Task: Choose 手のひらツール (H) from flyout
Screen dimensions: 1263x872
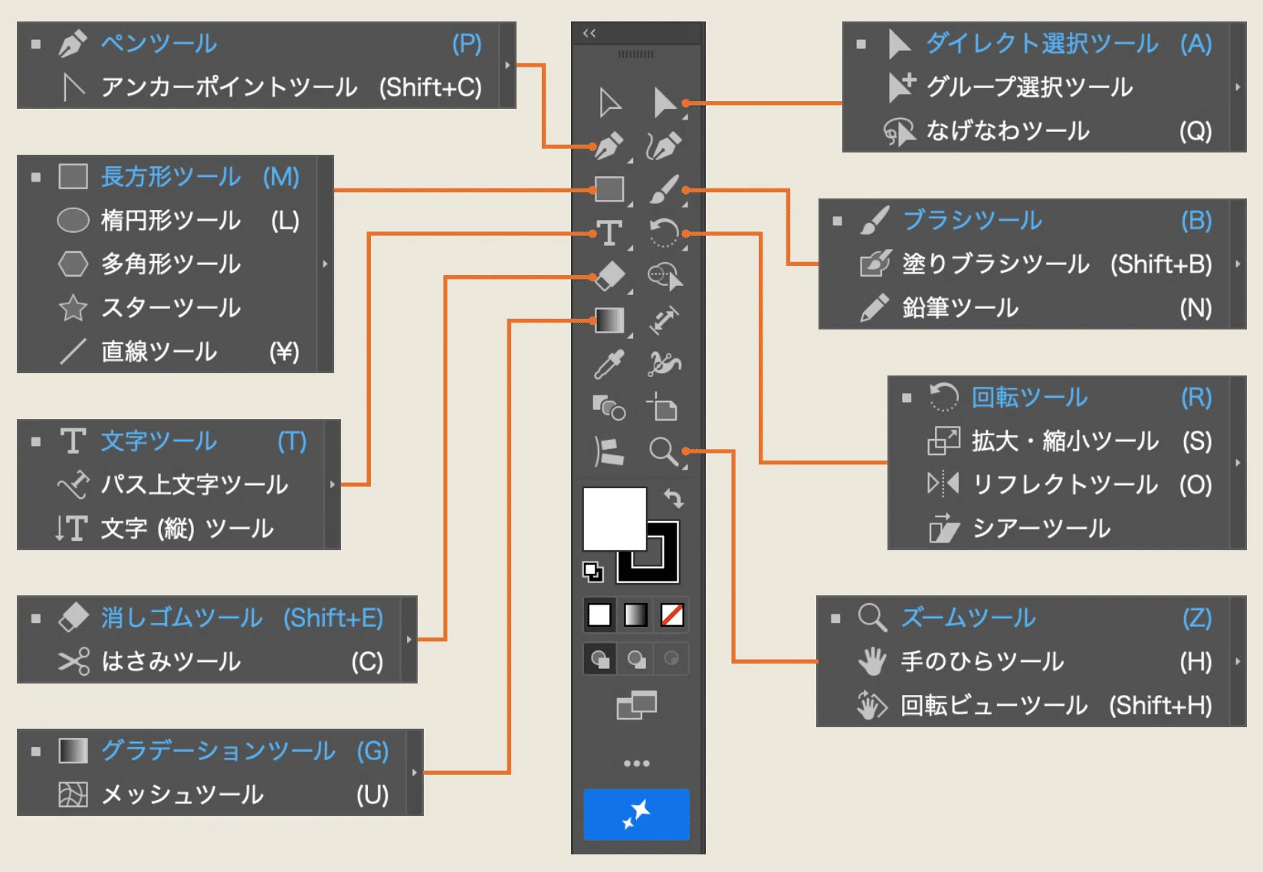Action: 1024,661
